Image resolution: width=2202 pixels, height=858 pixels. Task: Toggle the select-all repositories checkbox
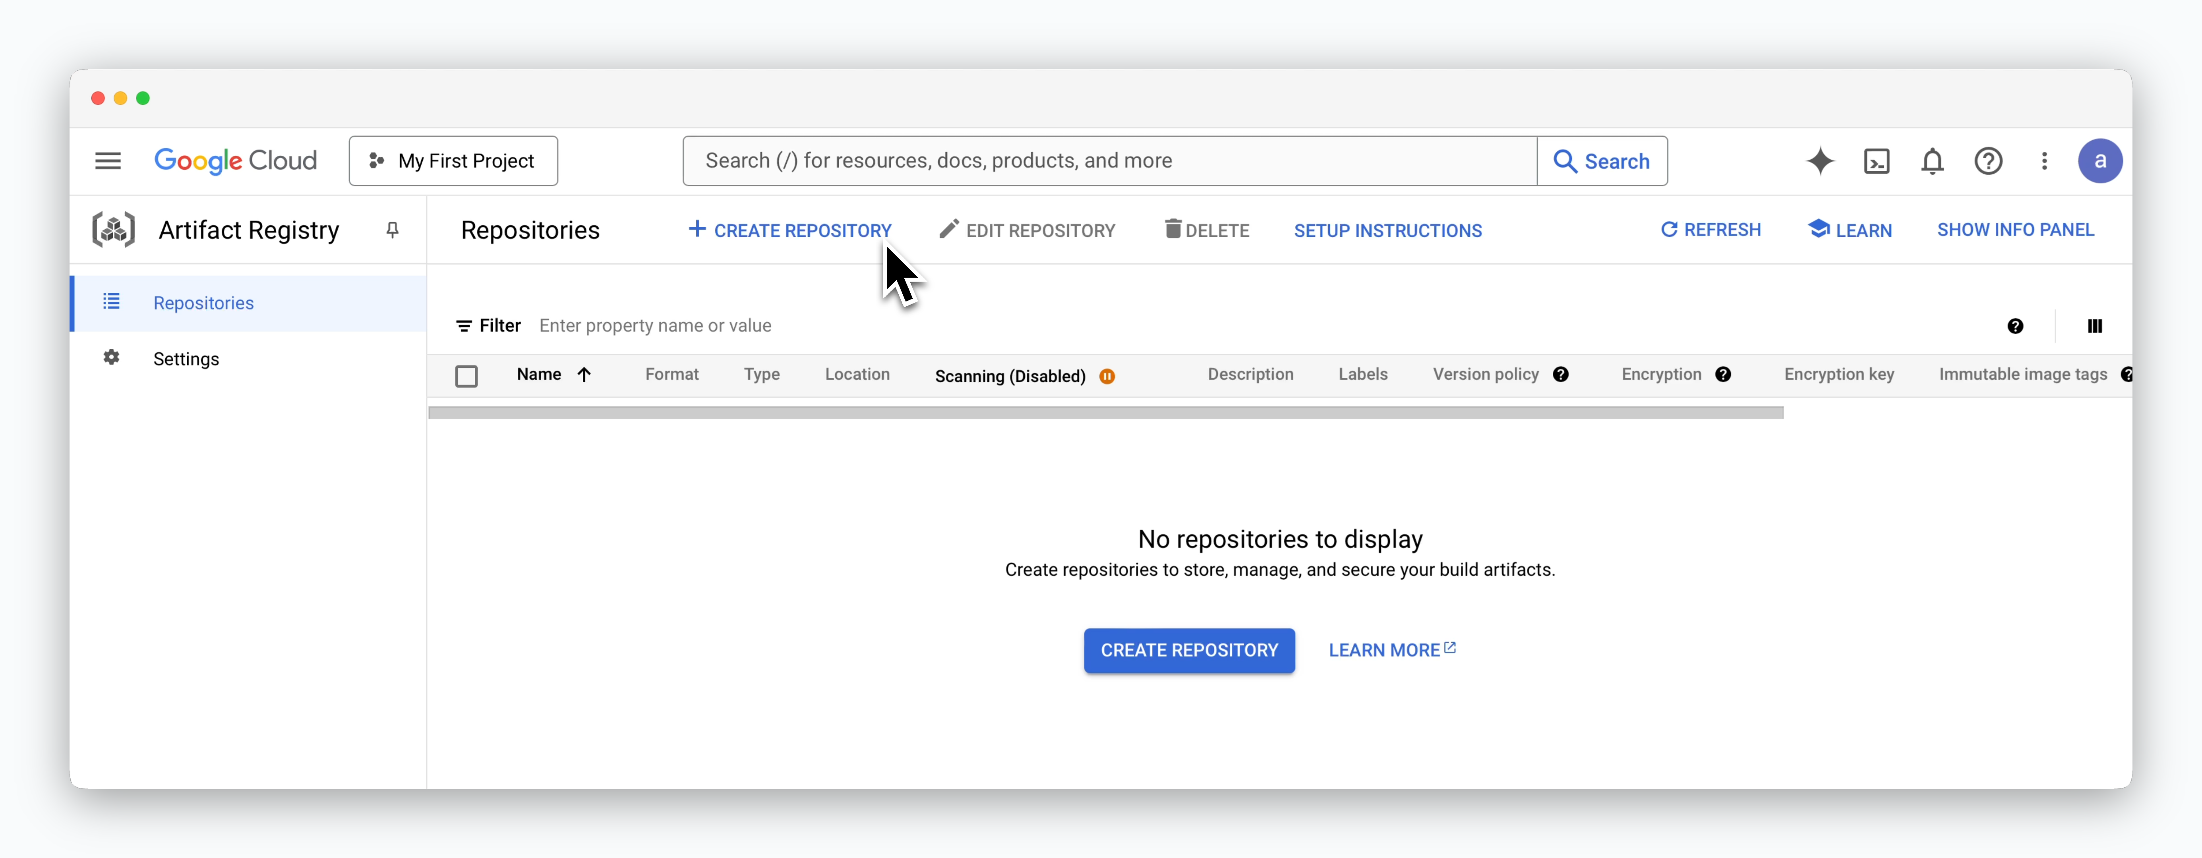466,376
